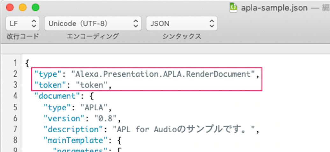This screenshot has height=152, width=330.
Task: Click the "type" key on line 2
Action: 48,74
